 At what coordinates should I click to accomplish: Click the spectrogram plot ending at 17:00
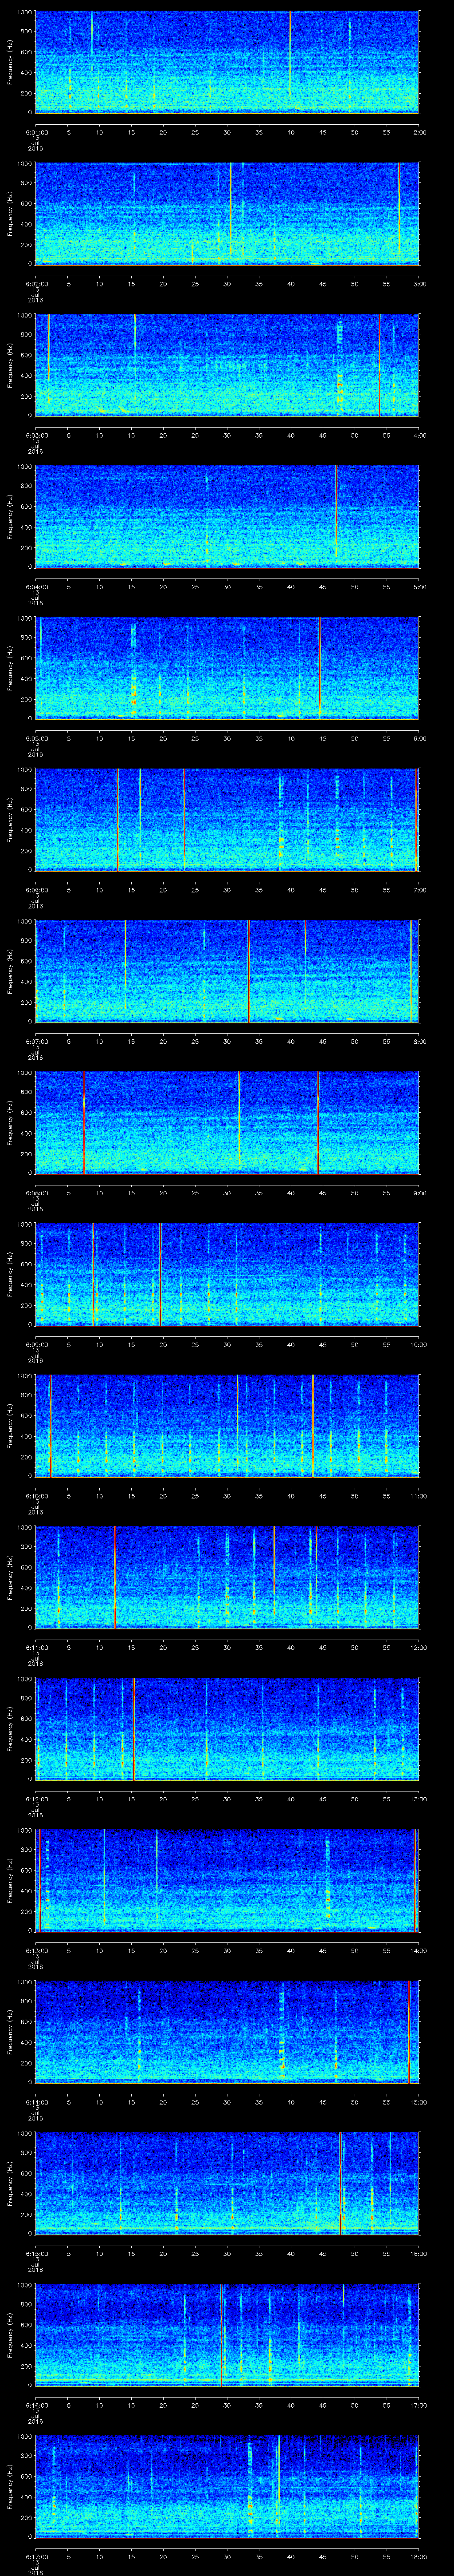click(x=227, y=2334)
